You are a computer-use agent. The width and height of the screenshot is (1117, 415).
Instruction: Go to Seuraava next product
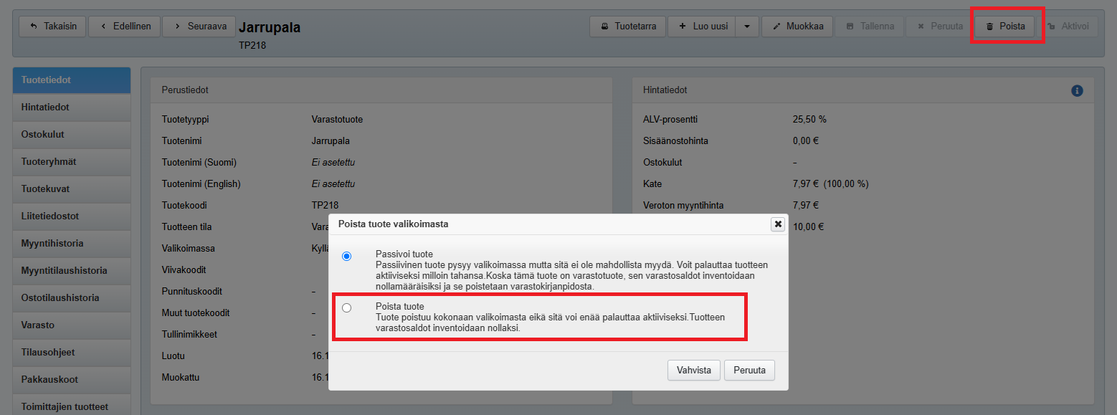click(x=199, y=27)
